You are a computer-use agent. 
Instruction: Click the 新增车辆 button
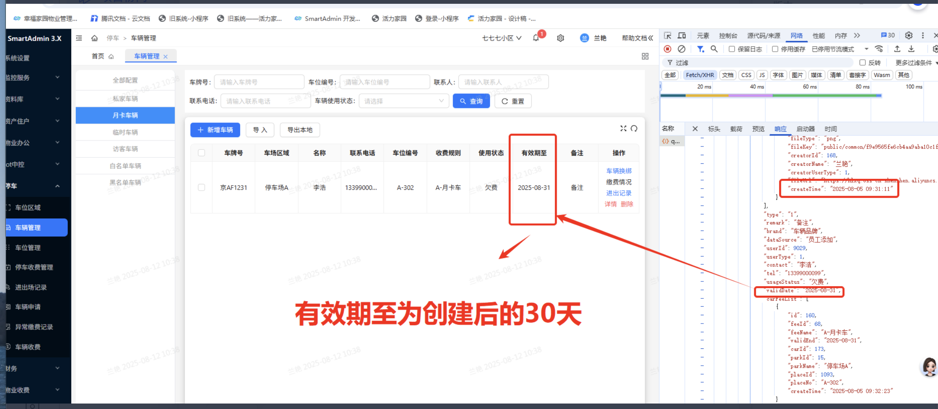[215, 130]
